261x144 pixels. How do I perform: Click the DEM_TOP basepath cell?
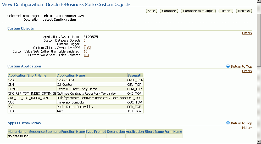pos(135,89)
